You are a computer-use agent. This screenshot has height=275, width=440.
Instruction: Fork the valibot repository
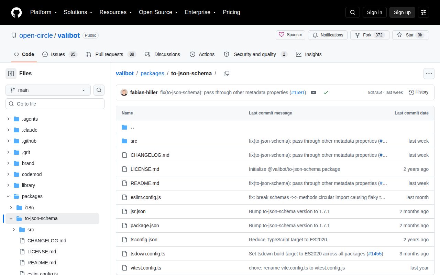click(370, 35)
